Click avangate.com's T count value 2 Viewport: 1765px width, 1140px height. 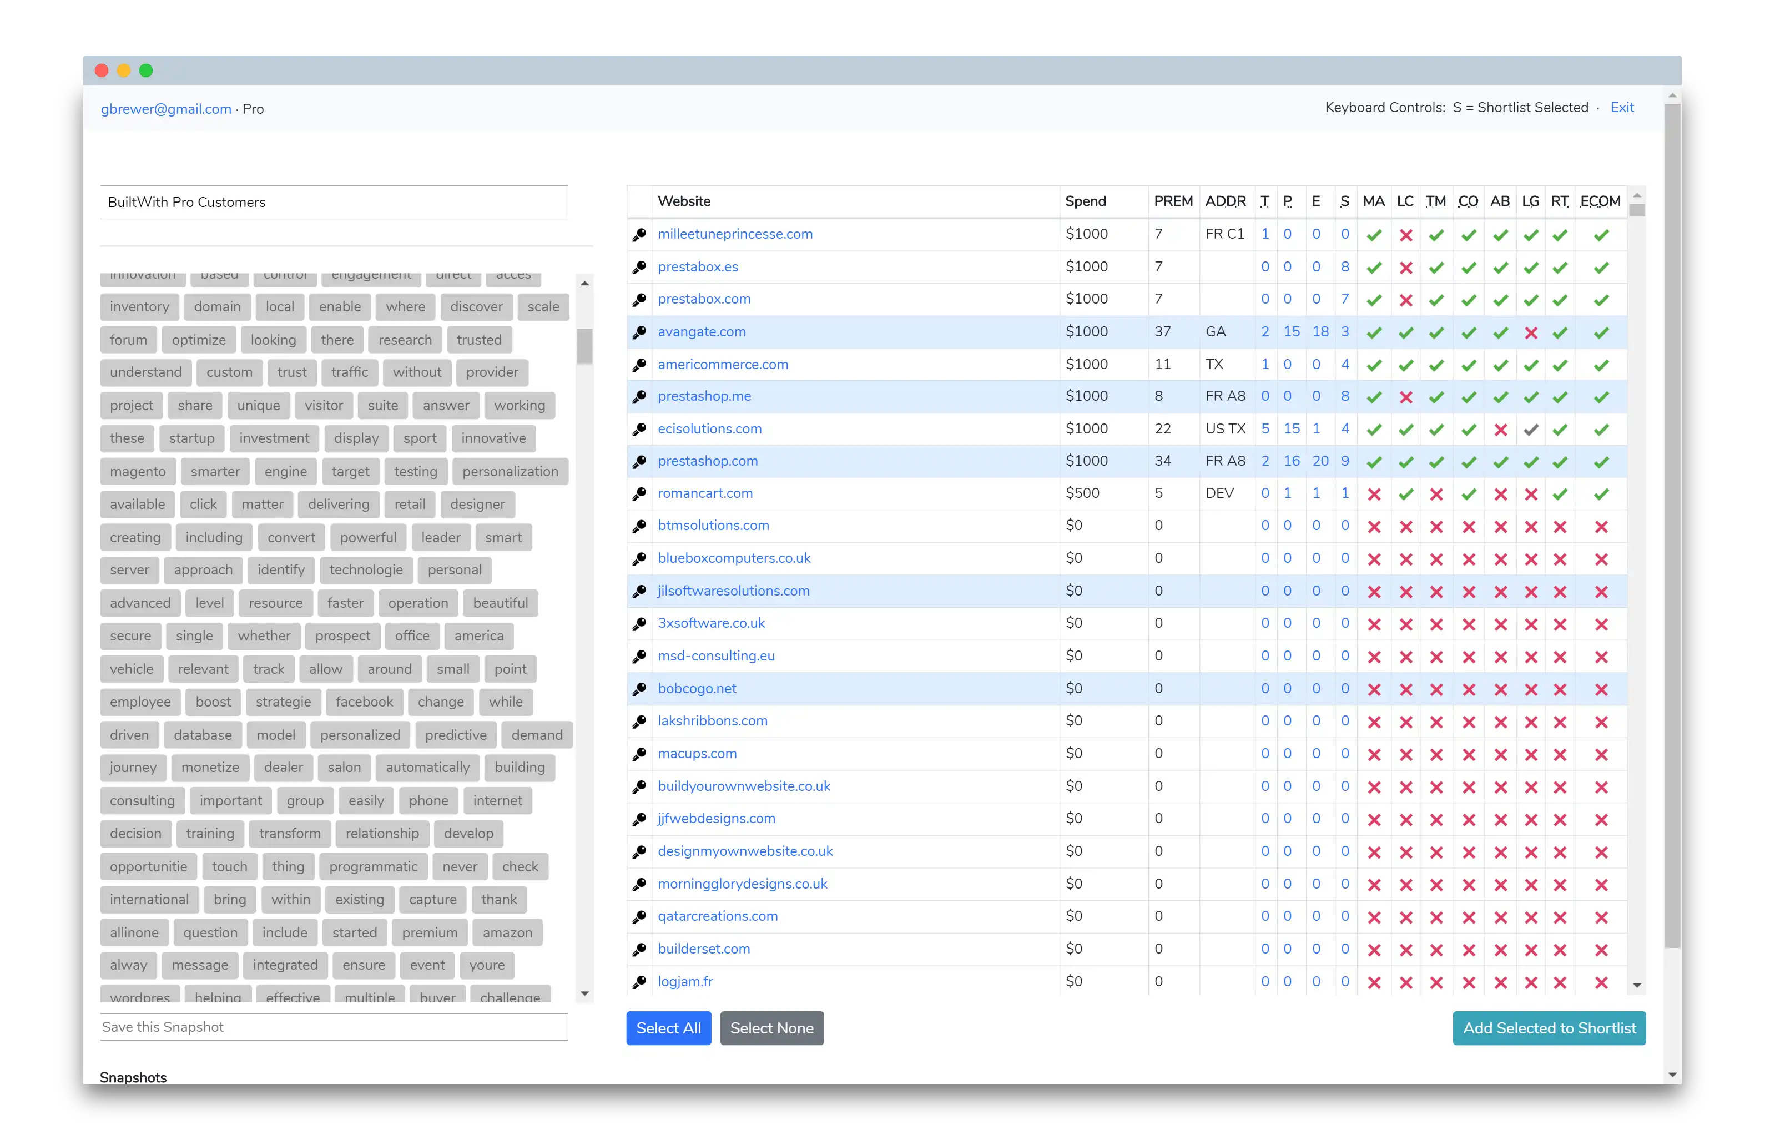pyautogui.click(x=1265, y=332)
